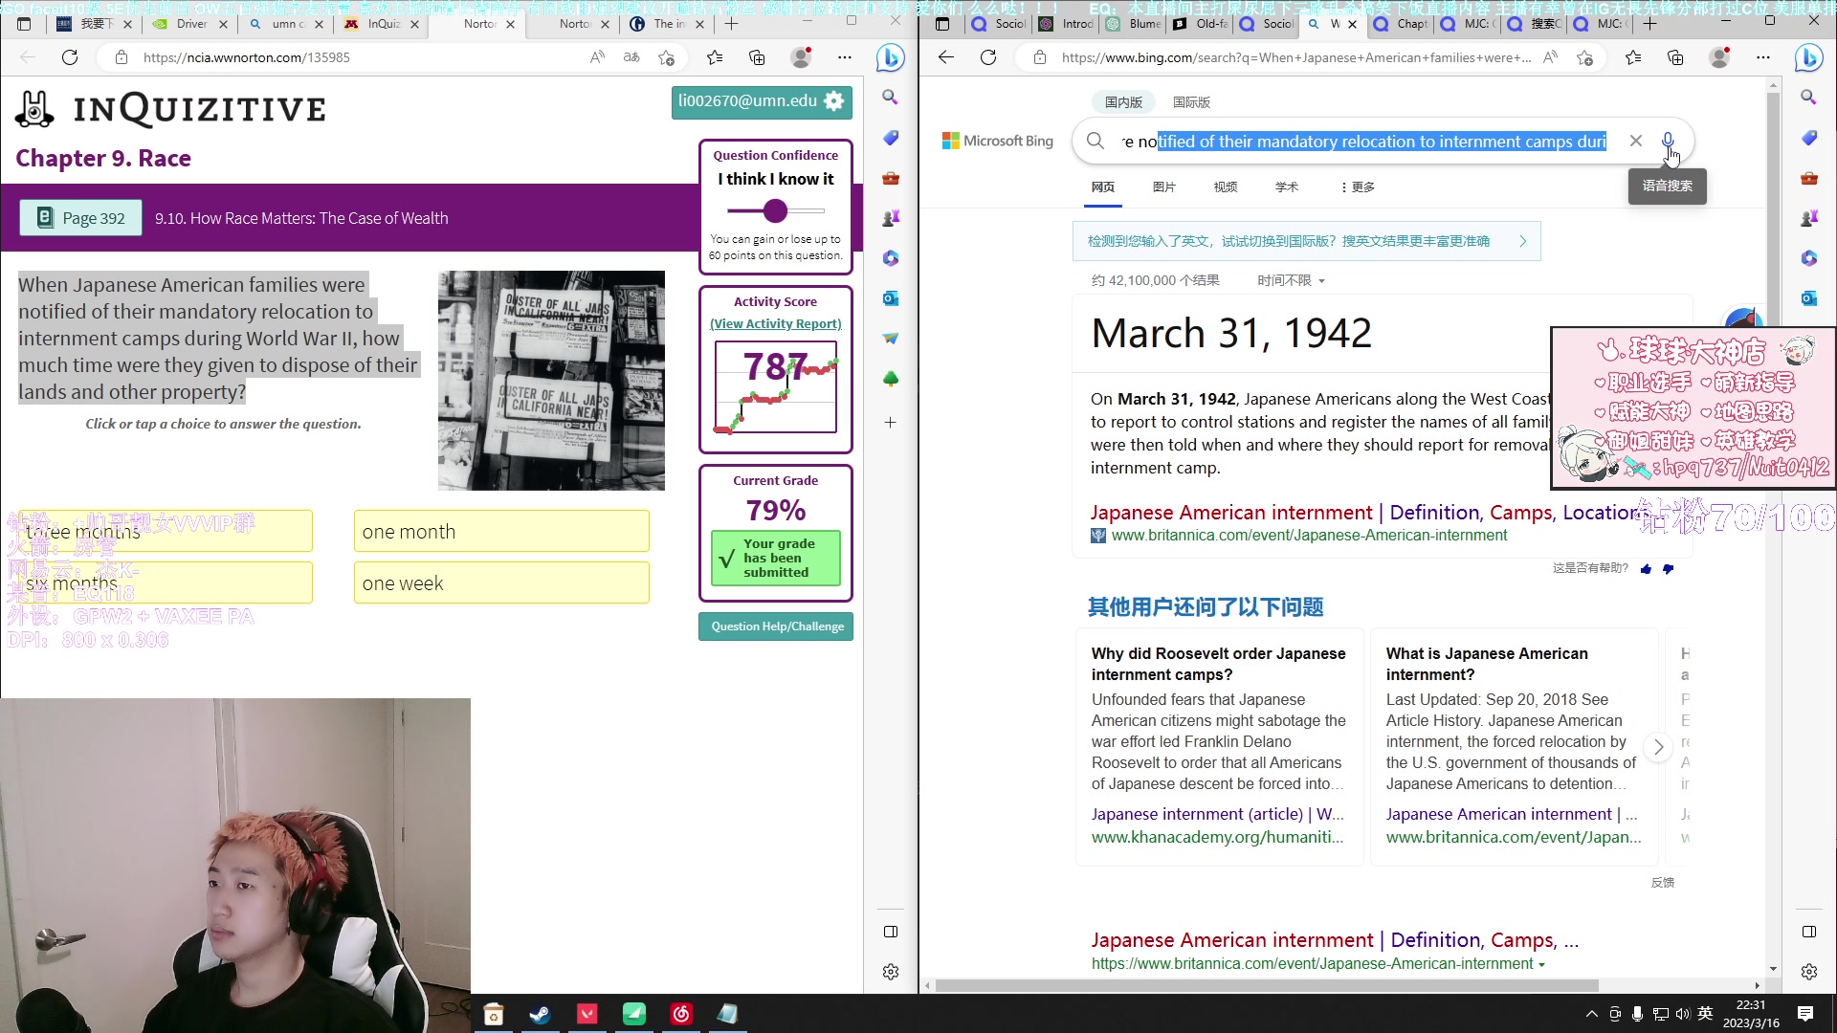Viewport: 1837px width, 1033px height.
Task: Open left sidebar Tools briefcase icon
Action: click(x=891, y=178)
